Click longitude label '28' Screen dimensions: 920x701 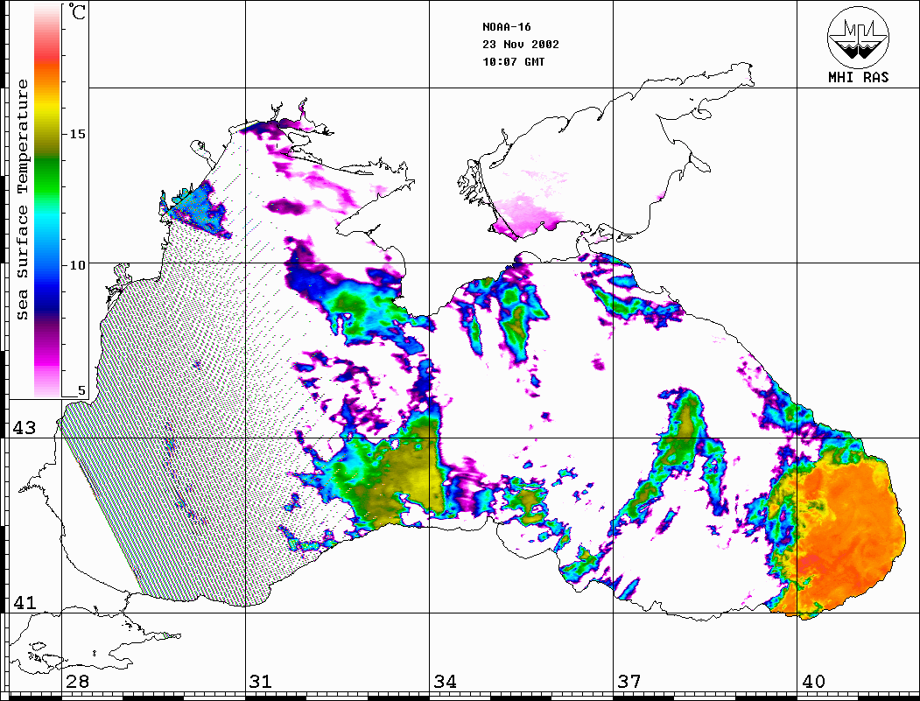click(77, 682)
